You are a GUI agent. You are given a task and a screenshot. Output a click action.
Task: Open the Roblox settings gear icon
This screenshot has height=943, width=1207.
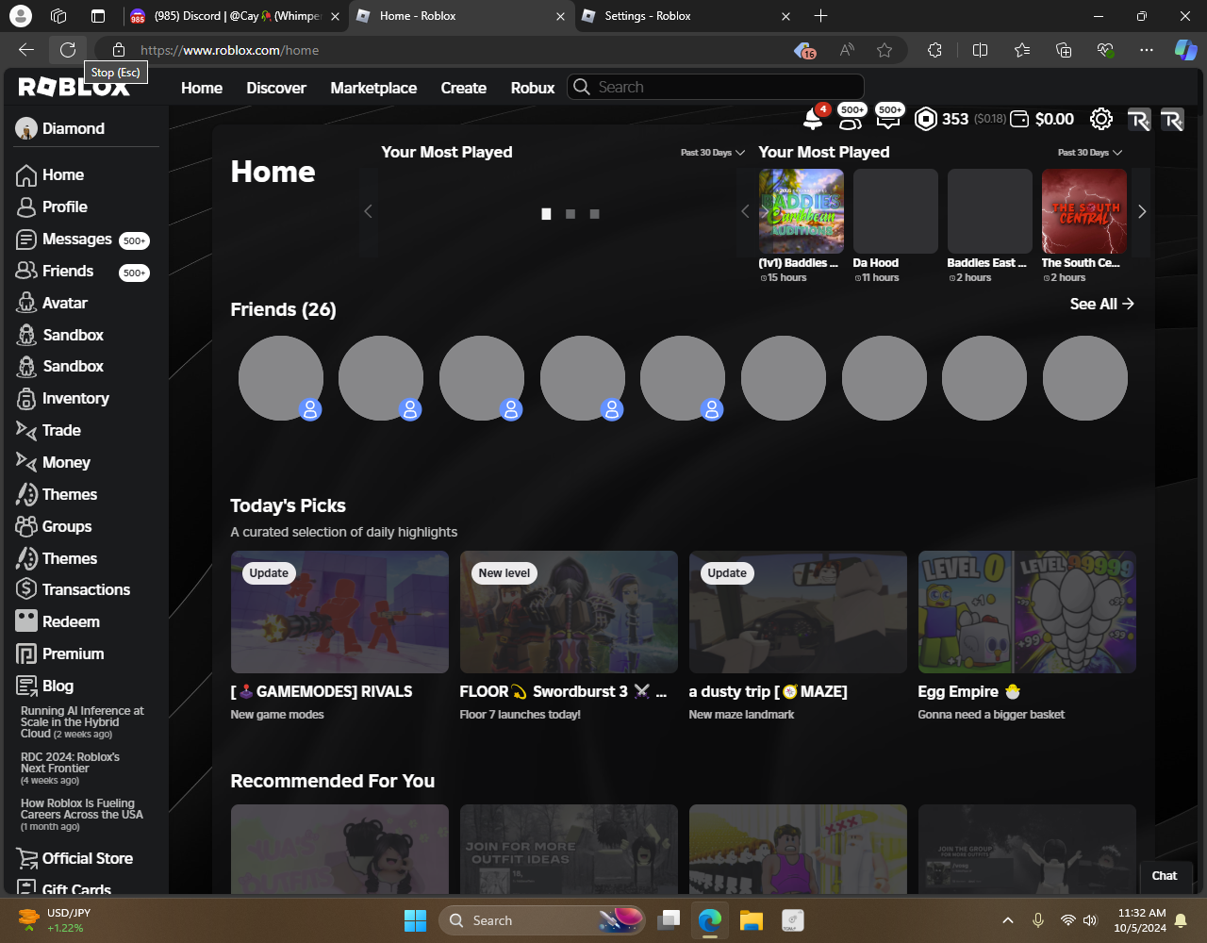1100,120
